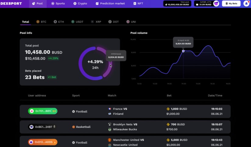
Task: Click the NFT icon in navbar
Action: [x=135, y=4]
